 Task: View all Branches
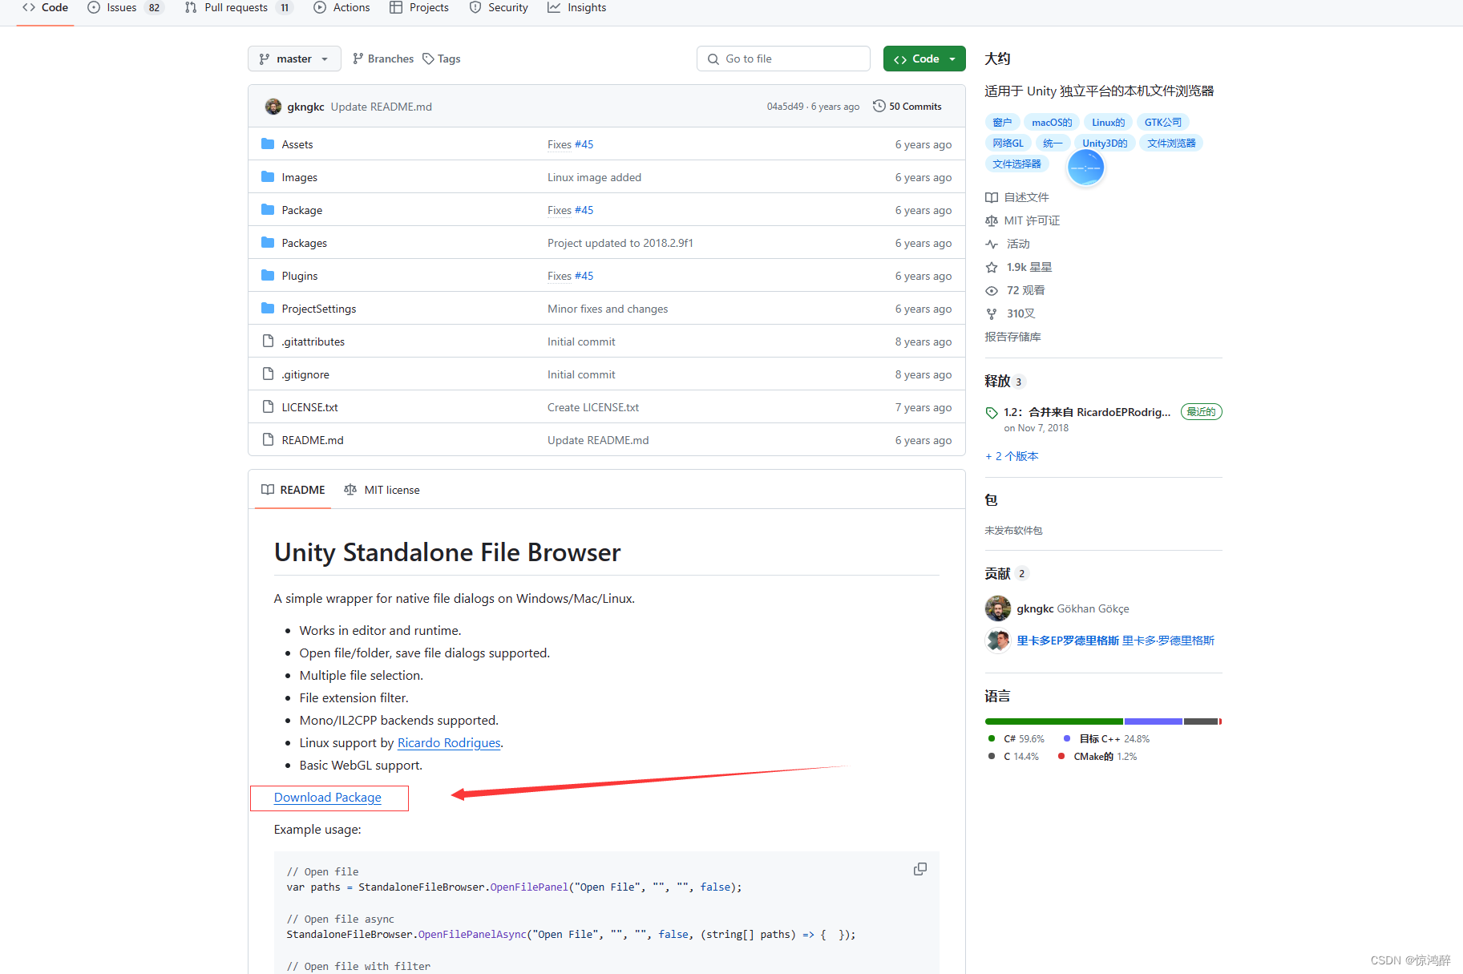(383, 59)
